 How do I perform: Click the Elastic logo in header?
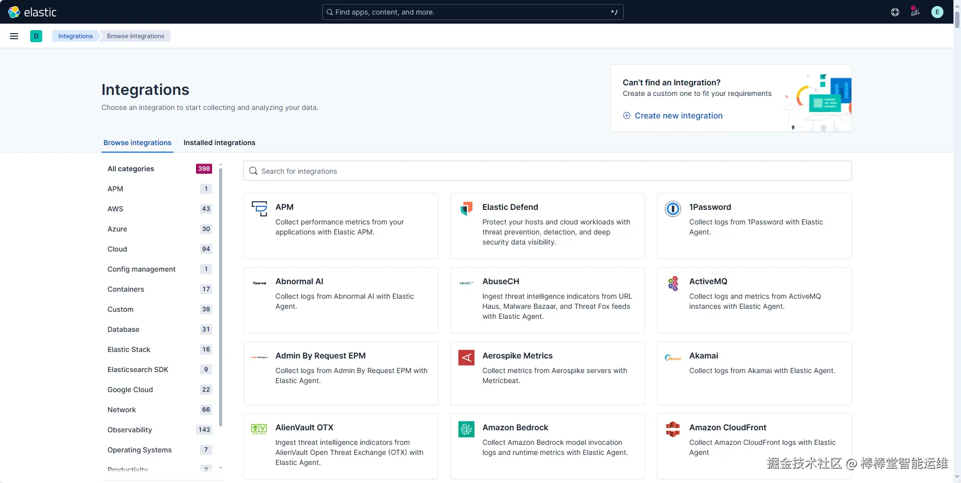point(33,12)
